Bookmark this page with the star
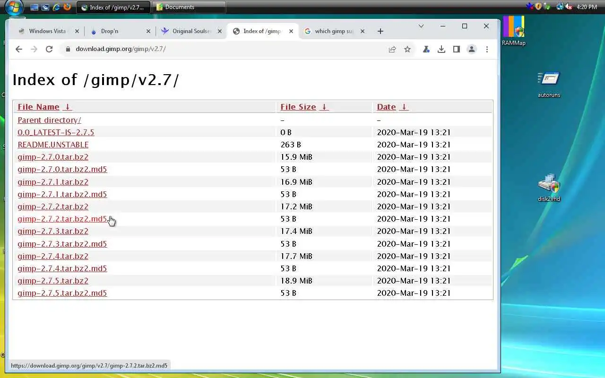605x378 pixels. tap(407, 49)
